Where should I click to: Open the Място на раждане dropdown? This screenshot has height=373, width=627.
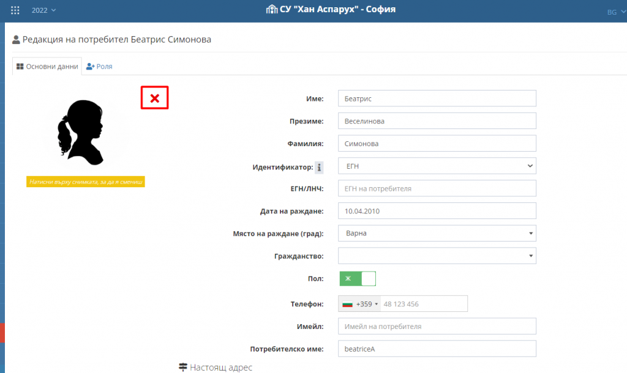coord(437,233)
